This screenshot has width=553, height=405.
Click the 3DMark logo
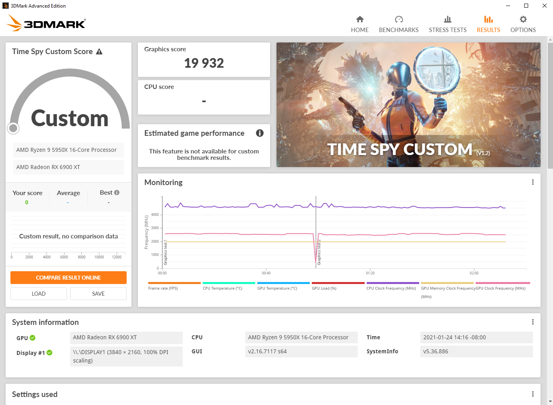pyautogui.click(x=46, y=23)
